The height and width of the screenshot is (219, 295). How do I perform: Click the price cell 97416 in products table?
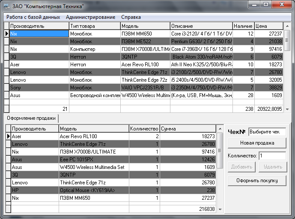tap(269, 49)
